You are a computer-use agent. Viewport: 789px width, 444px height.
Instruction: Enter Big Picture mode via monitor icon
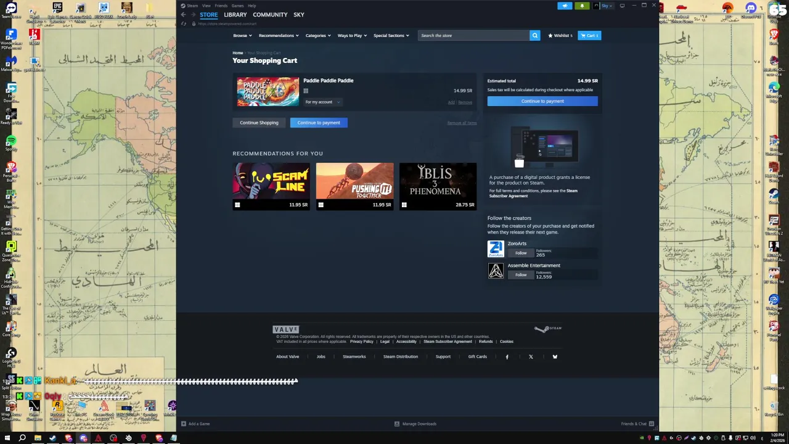(622, 6)
